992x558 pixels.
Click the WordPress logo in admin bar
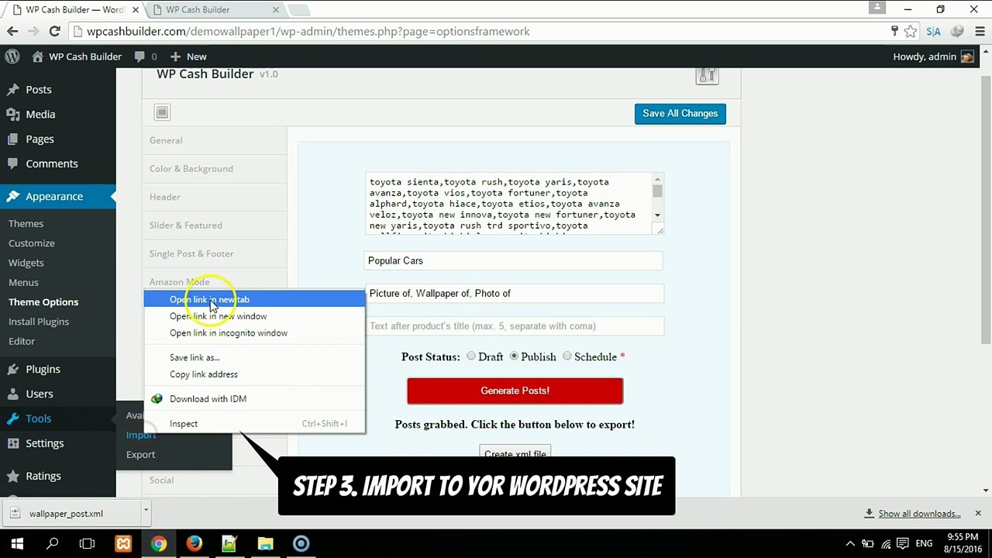pyautogui.click(x=12, y=57)
